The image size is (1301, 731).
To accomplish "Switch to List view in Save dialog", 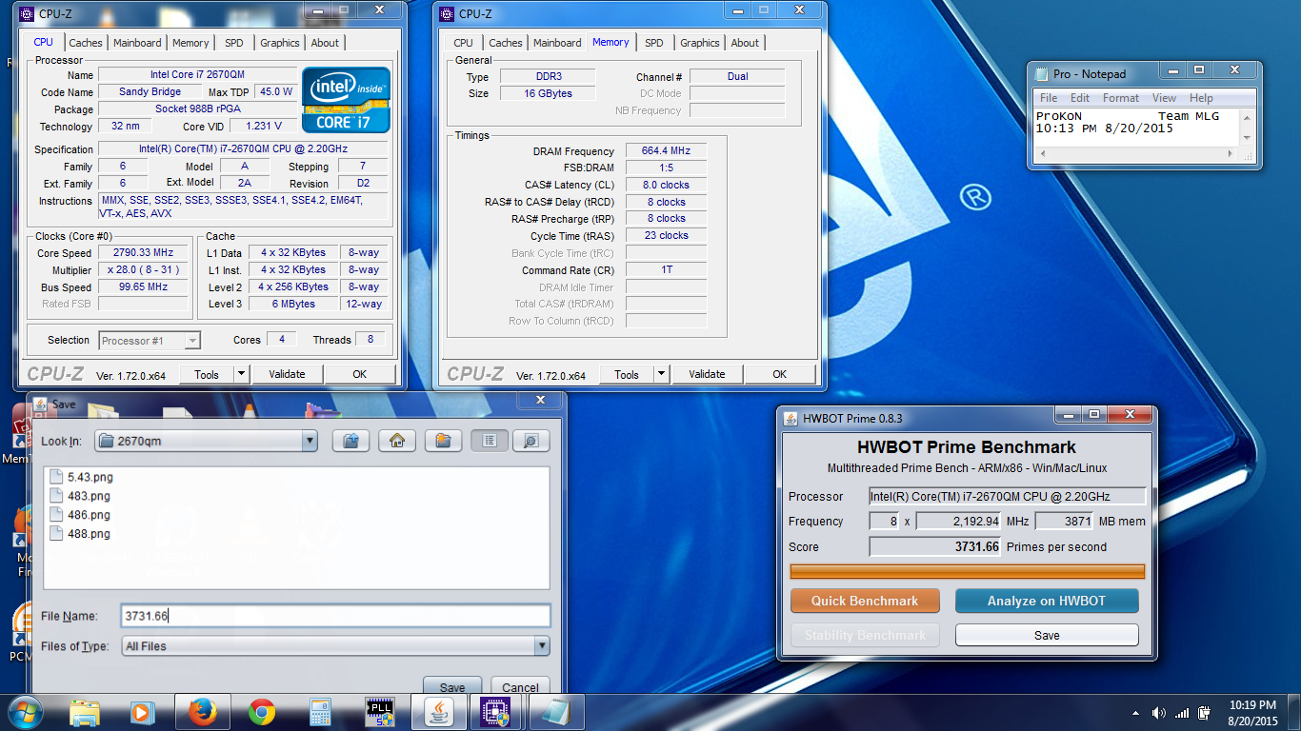I will (x=490, y=441).
